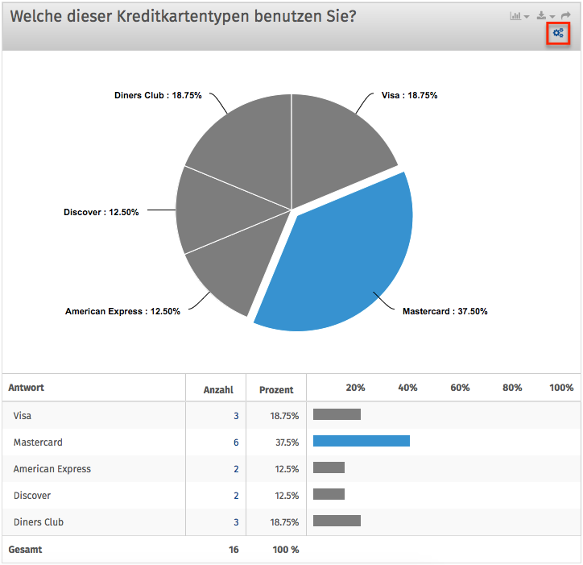583x565 pixels.
Task: Click the Gesamt total row label
Action: pos(25,550)
